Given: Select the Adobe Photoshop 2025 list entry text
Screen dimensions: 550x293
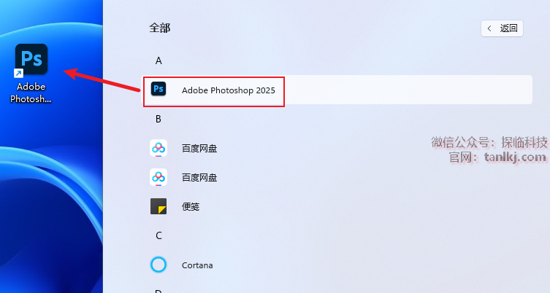Looking at the screenshot, I should [229, 90].
